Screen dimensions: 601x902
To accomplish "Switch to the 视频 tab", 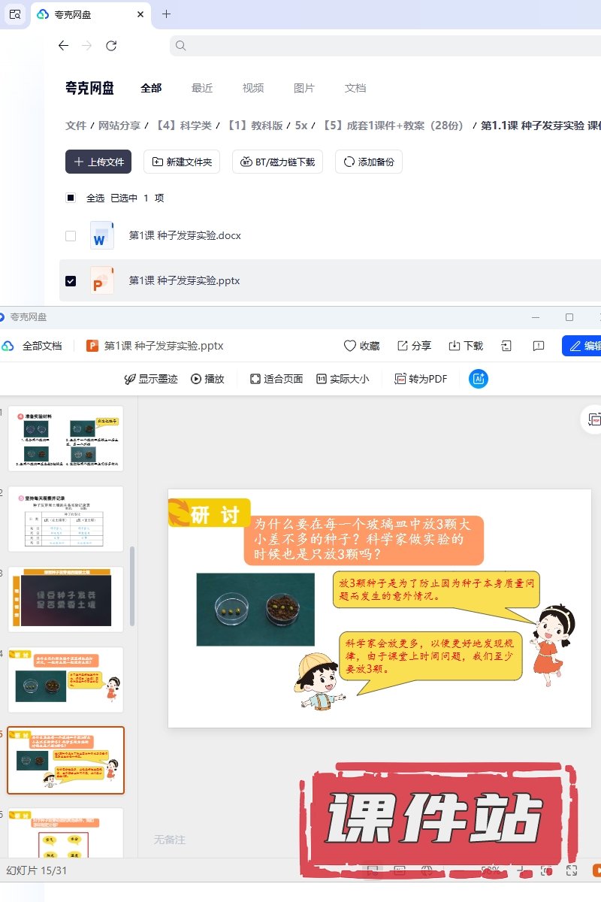I will 253,88.
